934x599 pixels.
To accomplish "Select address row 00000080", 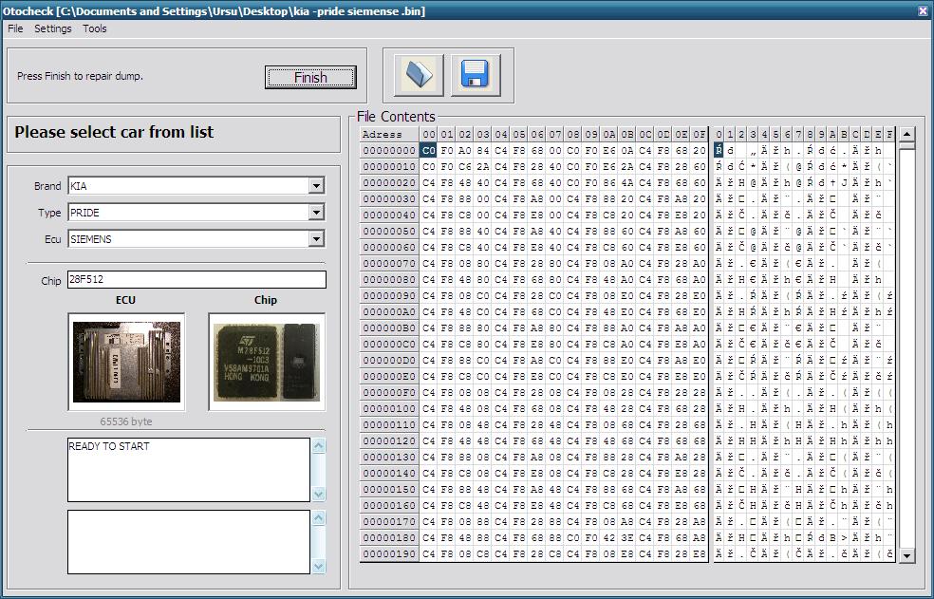I will click(389, 279).
